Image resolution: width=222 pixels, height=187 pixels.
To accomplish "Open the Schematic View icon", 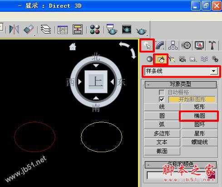I will click(x=78, y=29).
